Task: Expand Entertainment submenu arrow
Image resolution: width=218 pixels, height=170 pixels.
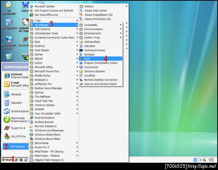Action: click(121, 33)
